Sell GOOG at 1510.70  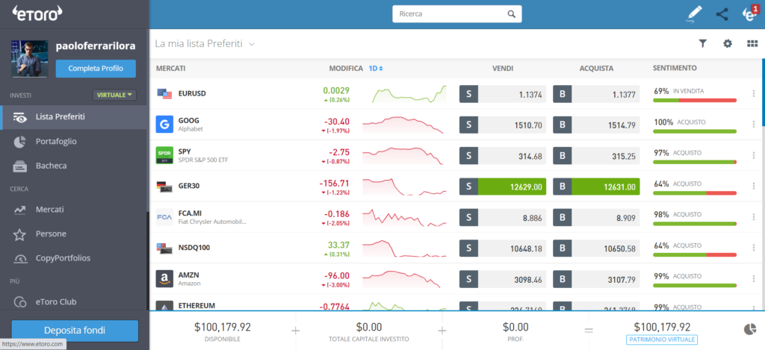[503, 125]
